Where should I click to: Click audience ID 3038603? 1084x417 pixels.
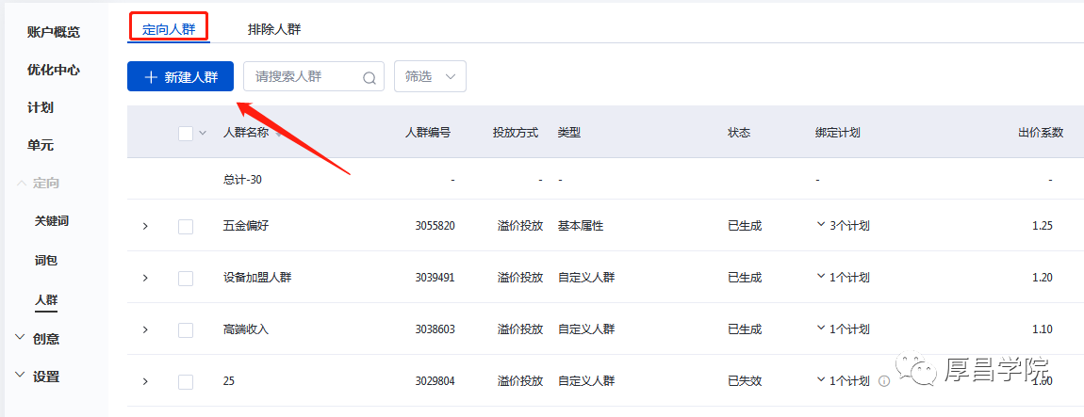pos(435,329)
